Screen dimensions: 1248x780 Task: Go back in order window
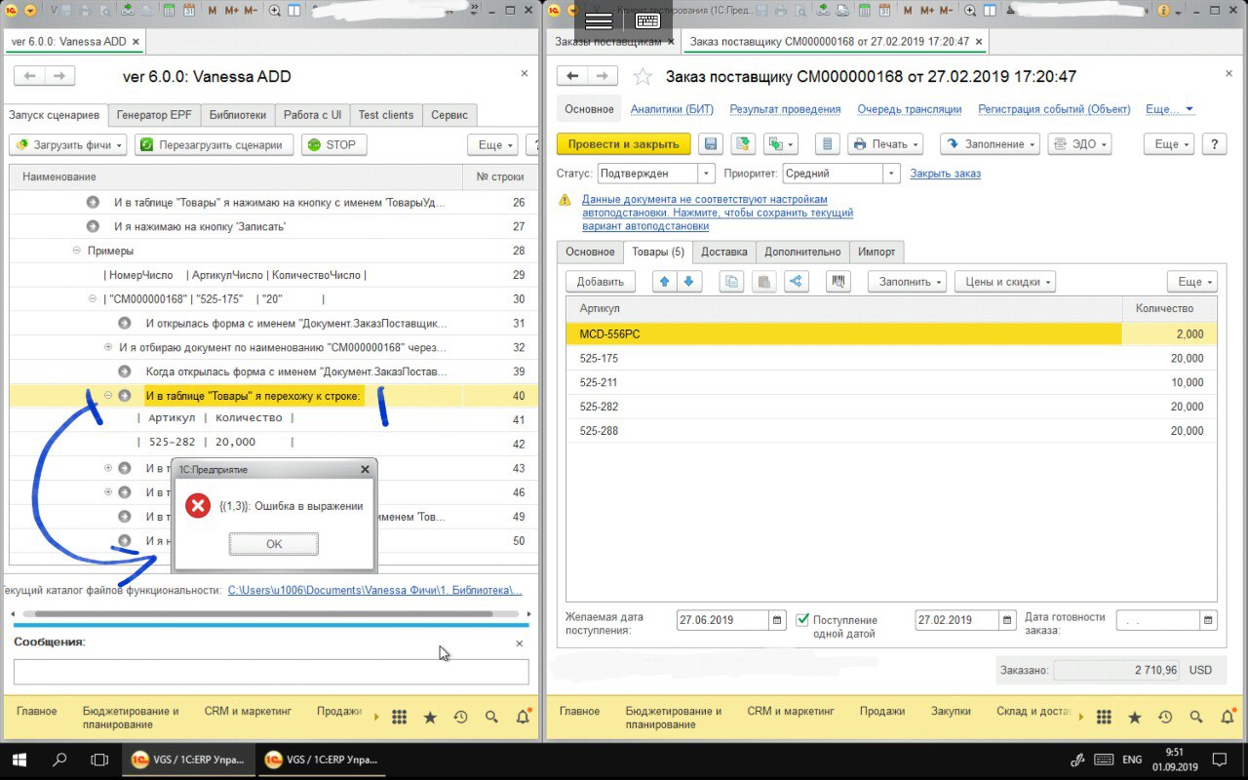pyautogui.click(x=573, y=76)
